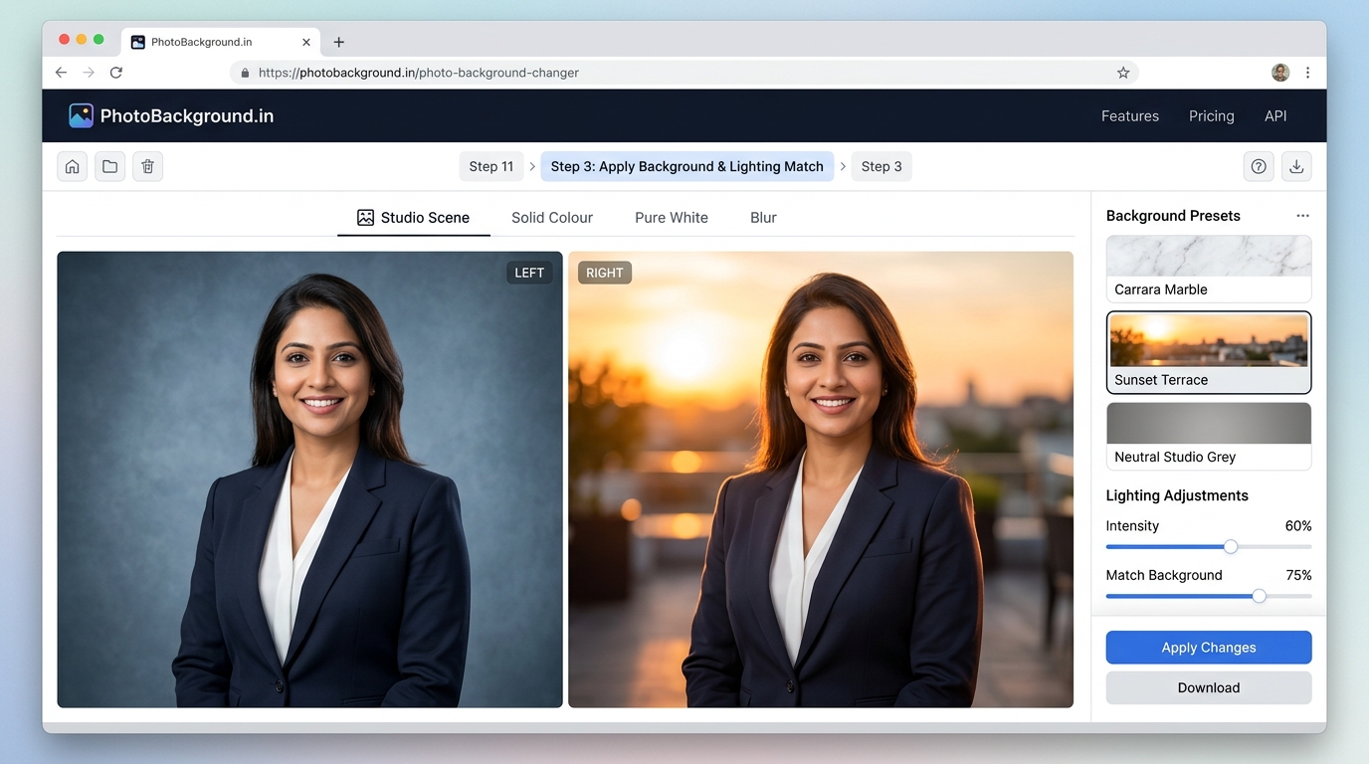The width and height of the screenshot is (1369, 764).
Task: Switch to the Studio Scene tab
Action: pos(414,217)
